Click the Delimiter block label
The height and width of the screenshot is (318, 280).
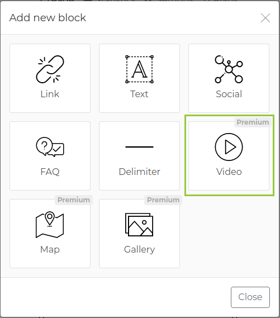pos(139,172)
